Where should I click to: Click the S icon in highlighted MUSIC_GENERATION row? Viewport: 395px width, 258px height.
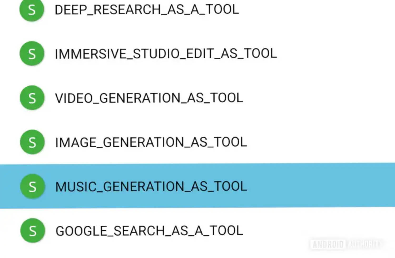click(33, 186)
